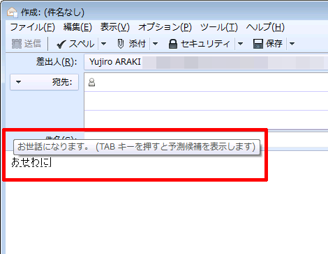Click the 送信 (Send) toolbar button
The width and height of the screenshot is (328, 254).
pos(27,44)
